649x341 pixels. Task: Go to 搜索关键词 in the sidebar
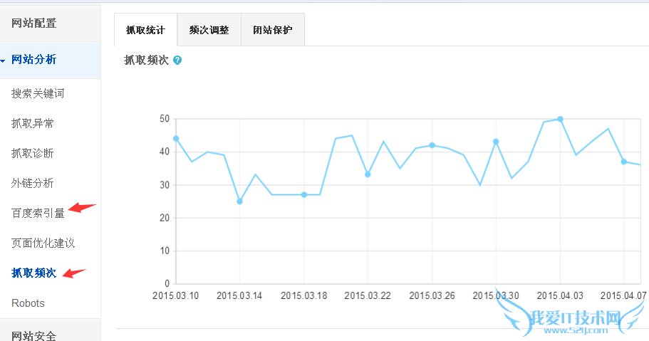tap(38, 93)
